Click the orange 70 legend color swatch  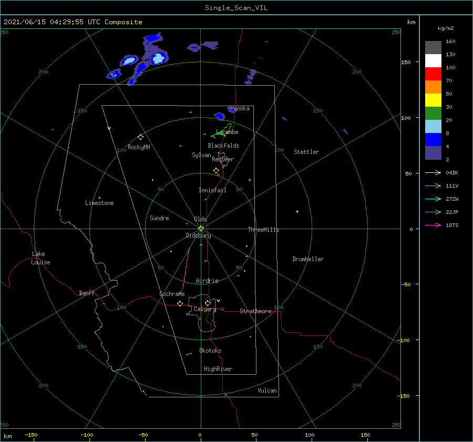(433, 87)
